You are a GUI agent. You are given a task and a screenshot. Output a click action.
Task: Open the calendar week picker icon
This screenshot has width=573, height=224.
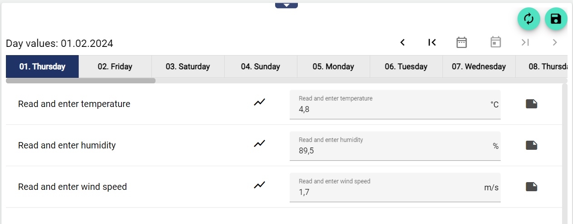[x=462, y=42]
